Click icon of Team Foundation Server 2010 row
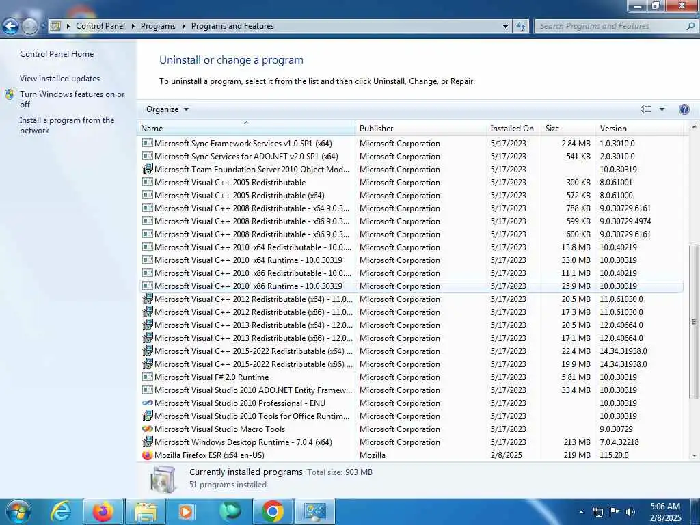Image resolution: width=700 pixels, height=525 pixels. pyautogui.click(x=147, y=170)
